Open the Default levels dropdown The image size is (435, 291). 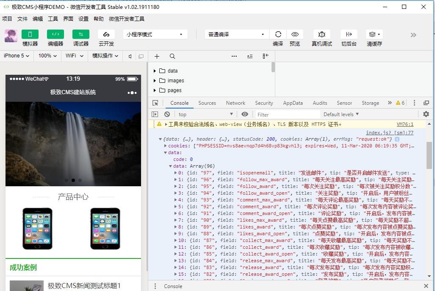(x=341, y=114)
